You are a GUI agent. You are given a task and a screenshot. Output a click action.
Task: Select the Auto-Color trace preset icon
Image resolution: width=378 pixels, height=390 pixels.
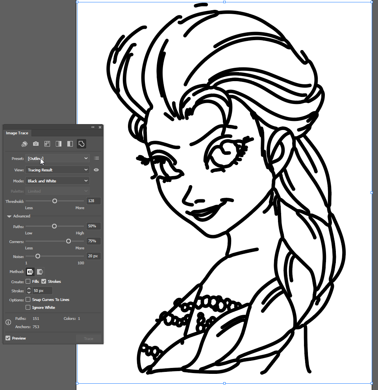tap(24, 144)
